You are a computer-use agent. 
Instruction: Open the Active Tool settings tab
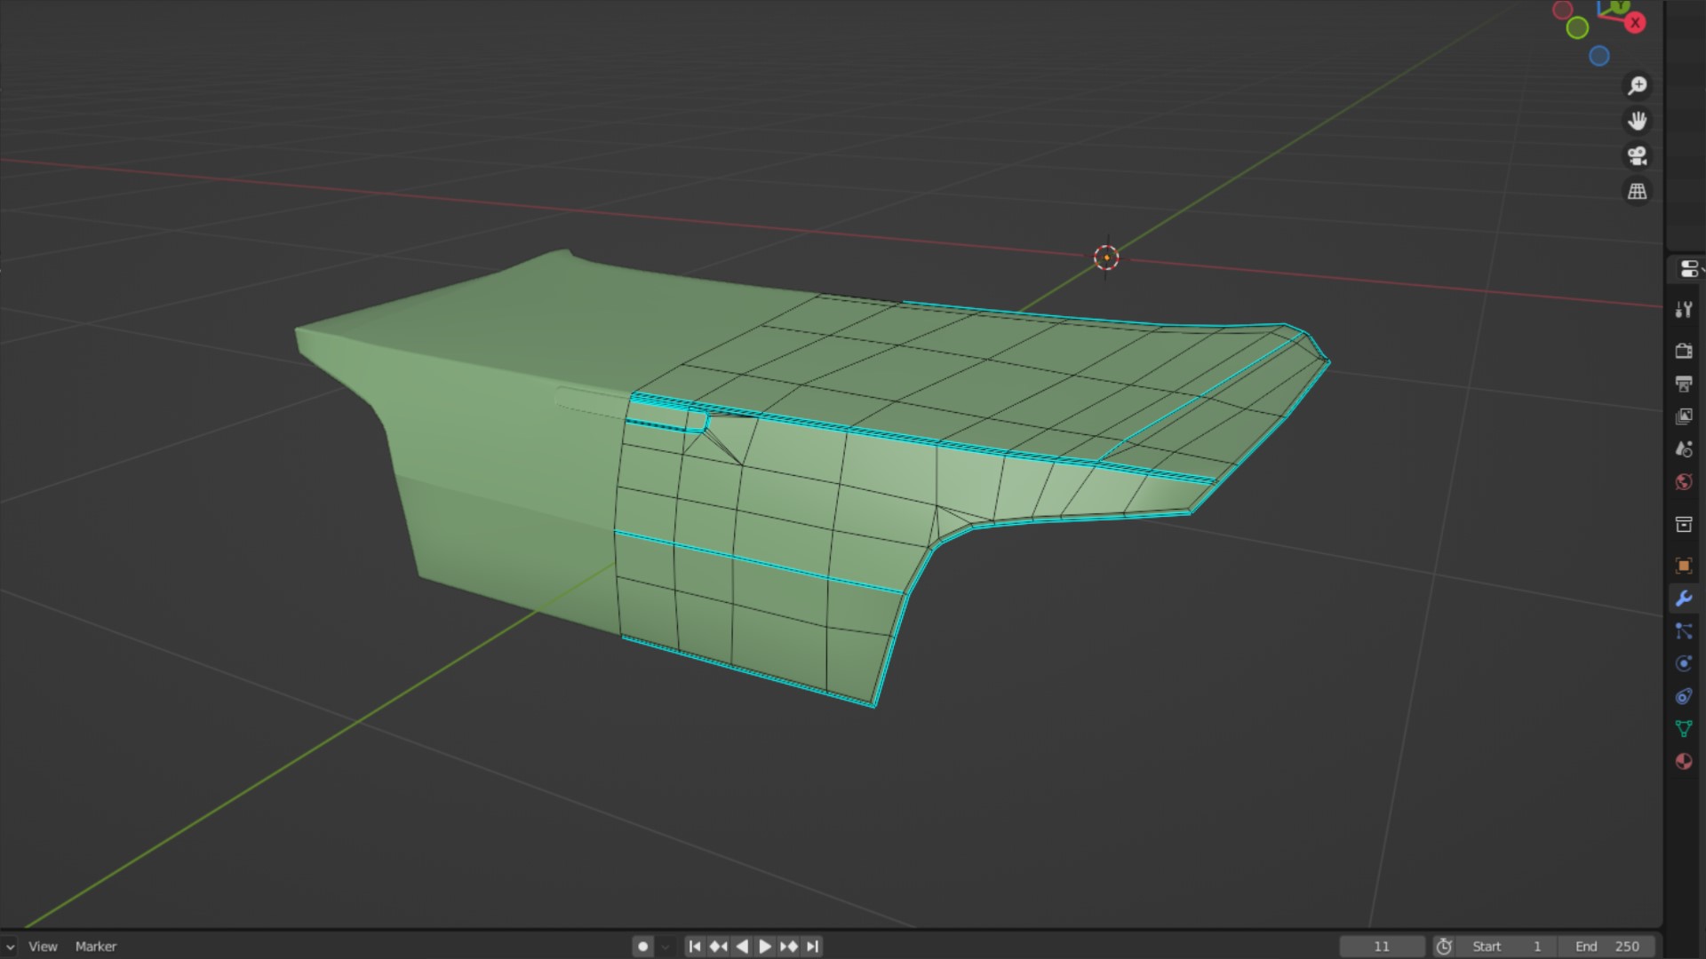point(1684,310)
